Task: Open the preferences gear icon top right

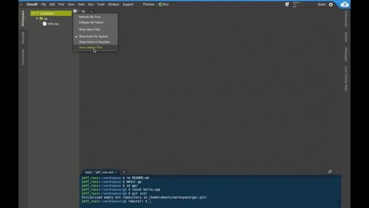Action: (x=330, y=5)
